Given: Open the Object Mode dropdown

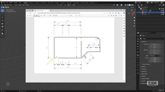Looking at the screenshot, I should click(9, 5).
